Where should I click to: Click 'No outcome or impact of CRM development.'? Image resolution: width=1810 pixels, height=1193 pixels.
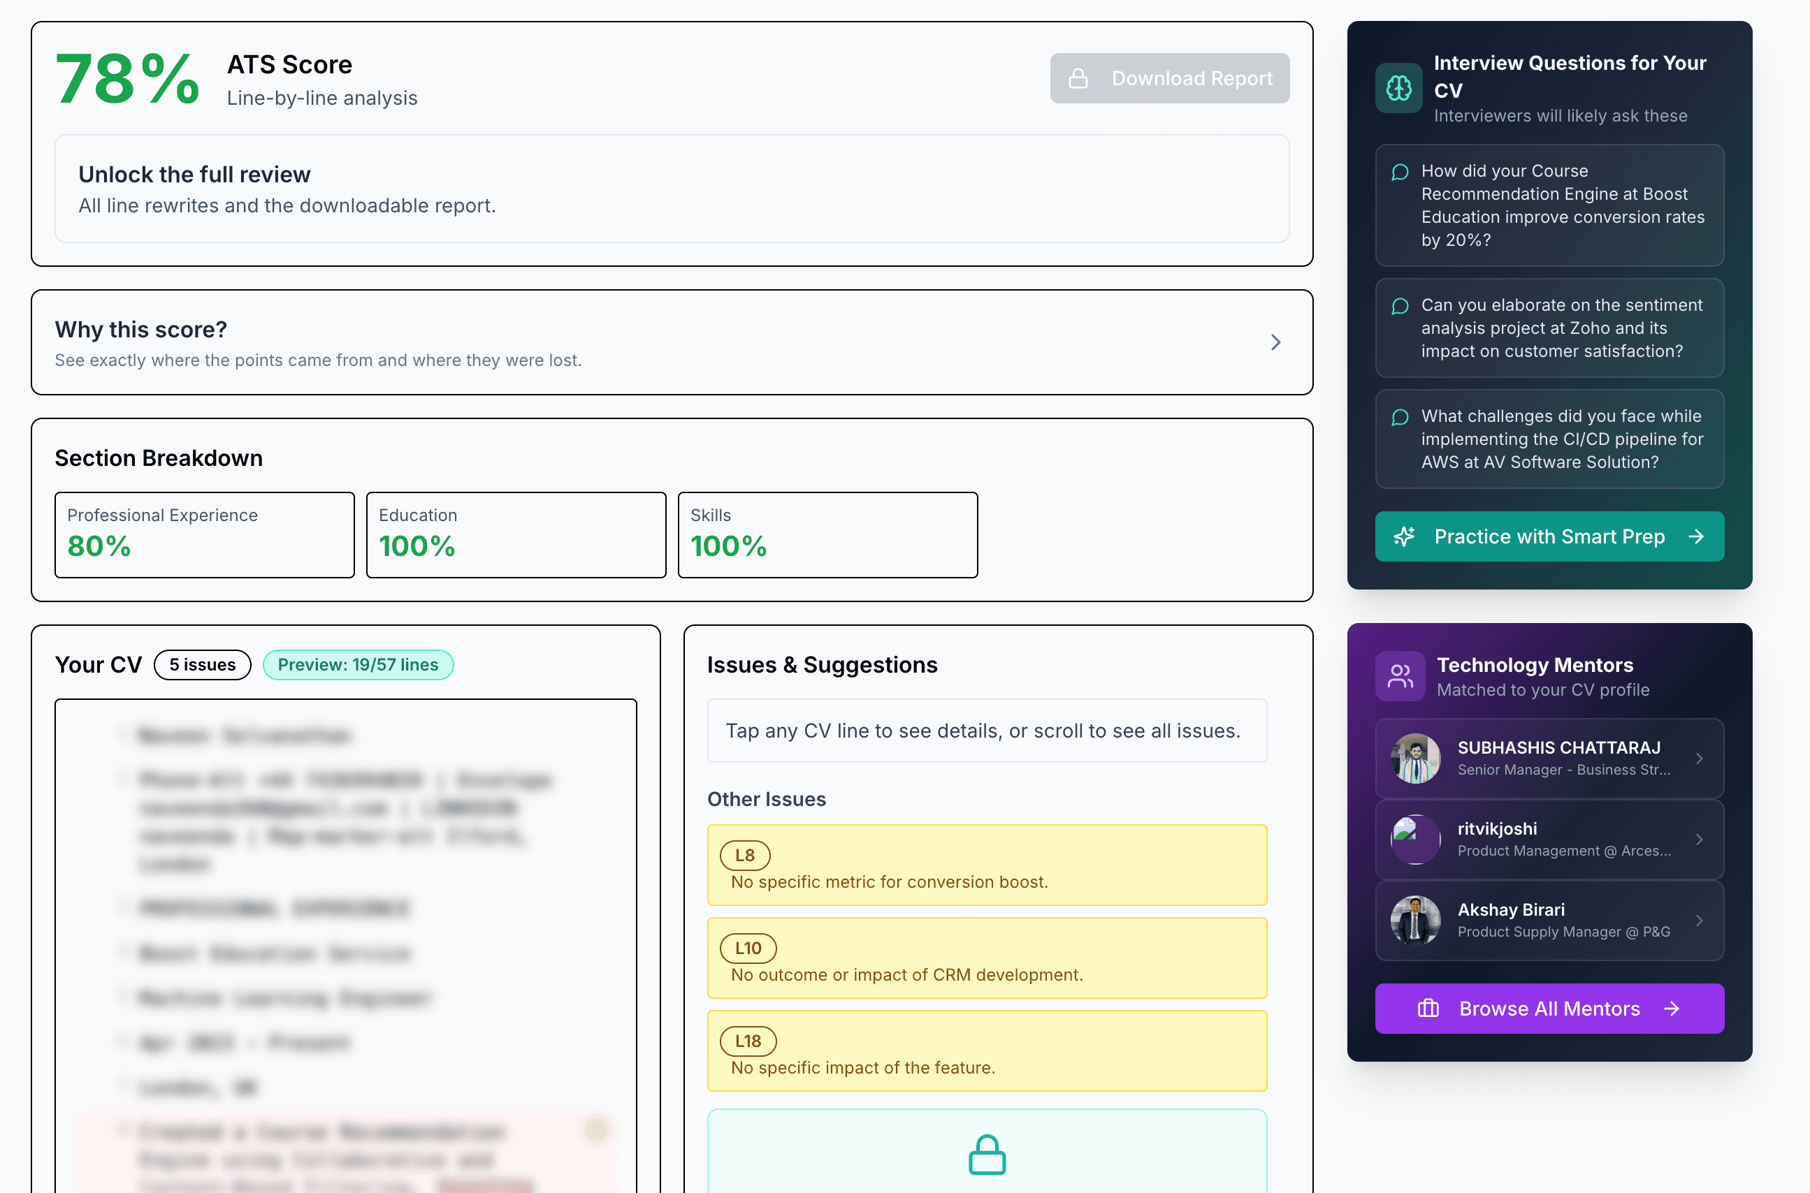[x=906, y=974]
